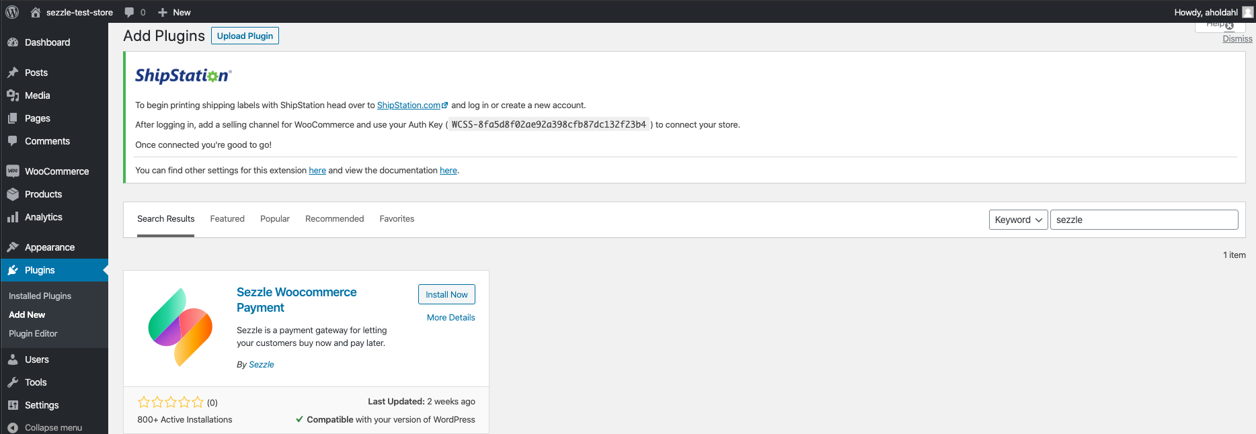Click the ShipStation Auth Key code
Viewport: 1256px width, 434px height.
point(549,125)
